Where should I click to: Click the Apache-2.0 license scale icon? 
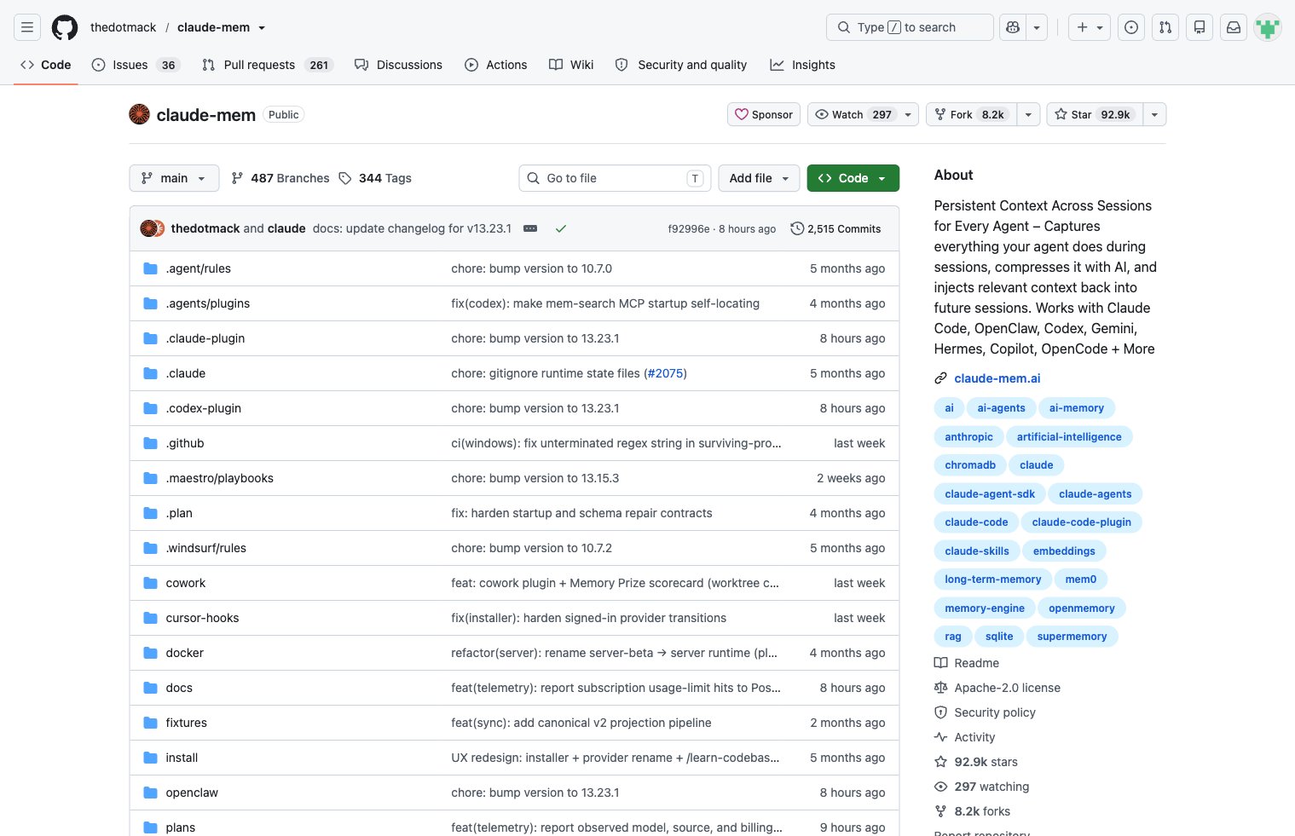click(x=940, y=688)
